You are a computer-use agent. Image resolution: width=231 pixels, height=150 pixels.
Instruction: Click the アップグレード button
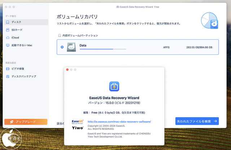click(x=26, y=122)
